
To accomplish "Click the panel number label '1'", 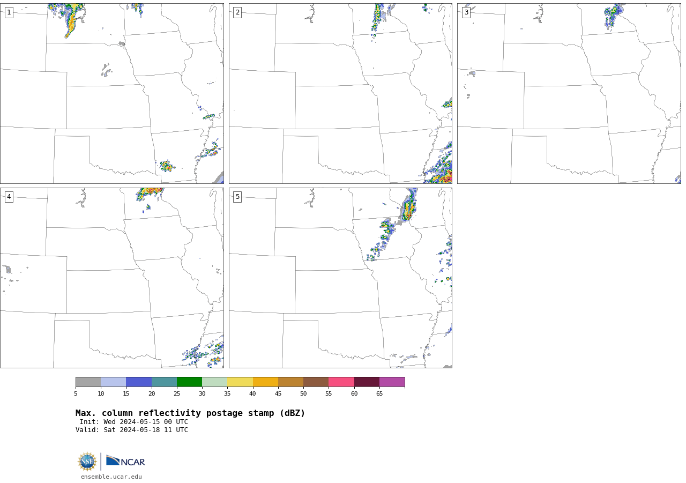I will 9,12.
